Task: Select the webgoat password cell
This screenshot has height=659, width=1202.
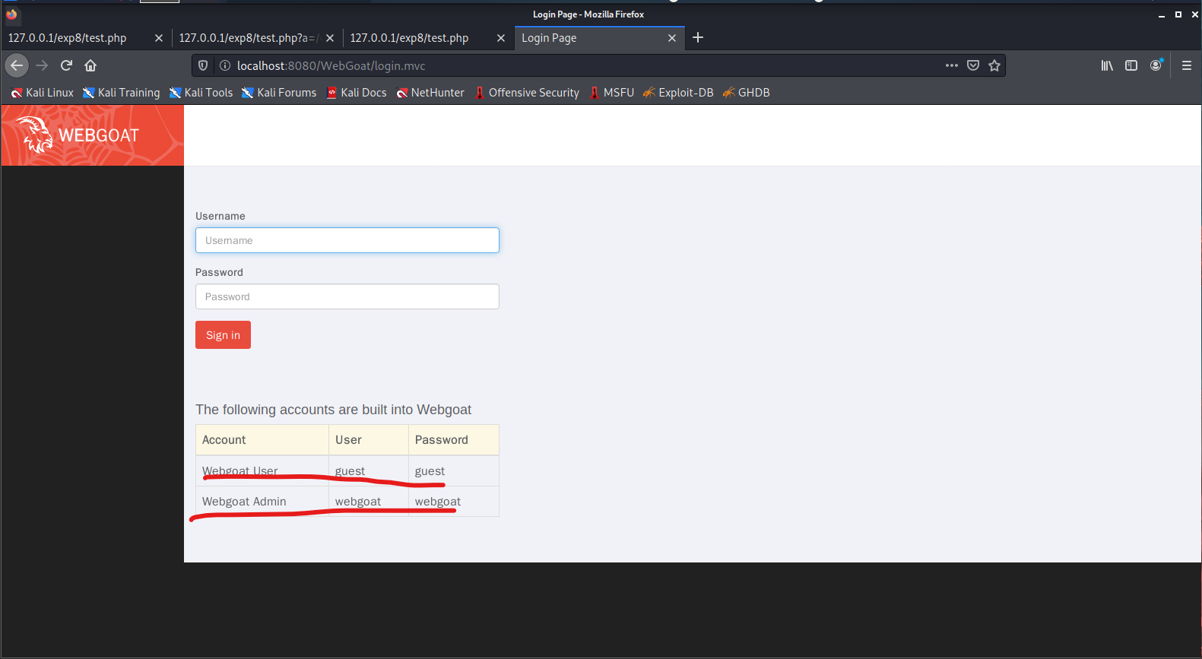Action: click(x=454, y=502)
